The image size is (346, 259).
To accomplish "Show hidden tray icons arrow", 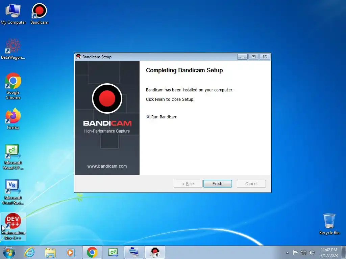I will pyautogui.click(x=287, y=253).
